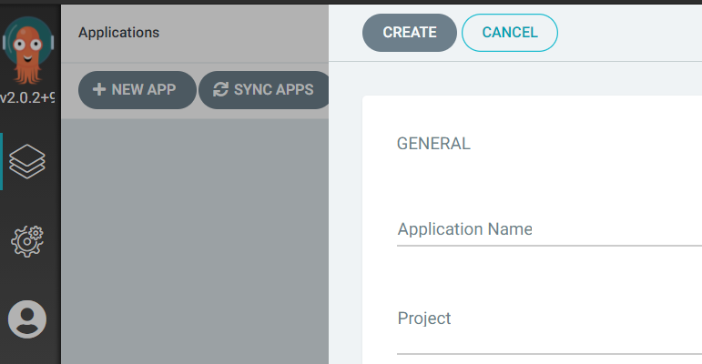Click the Argo CD octopus logo
This screenshot has width=702, height=364.
[x=27, y=50]
